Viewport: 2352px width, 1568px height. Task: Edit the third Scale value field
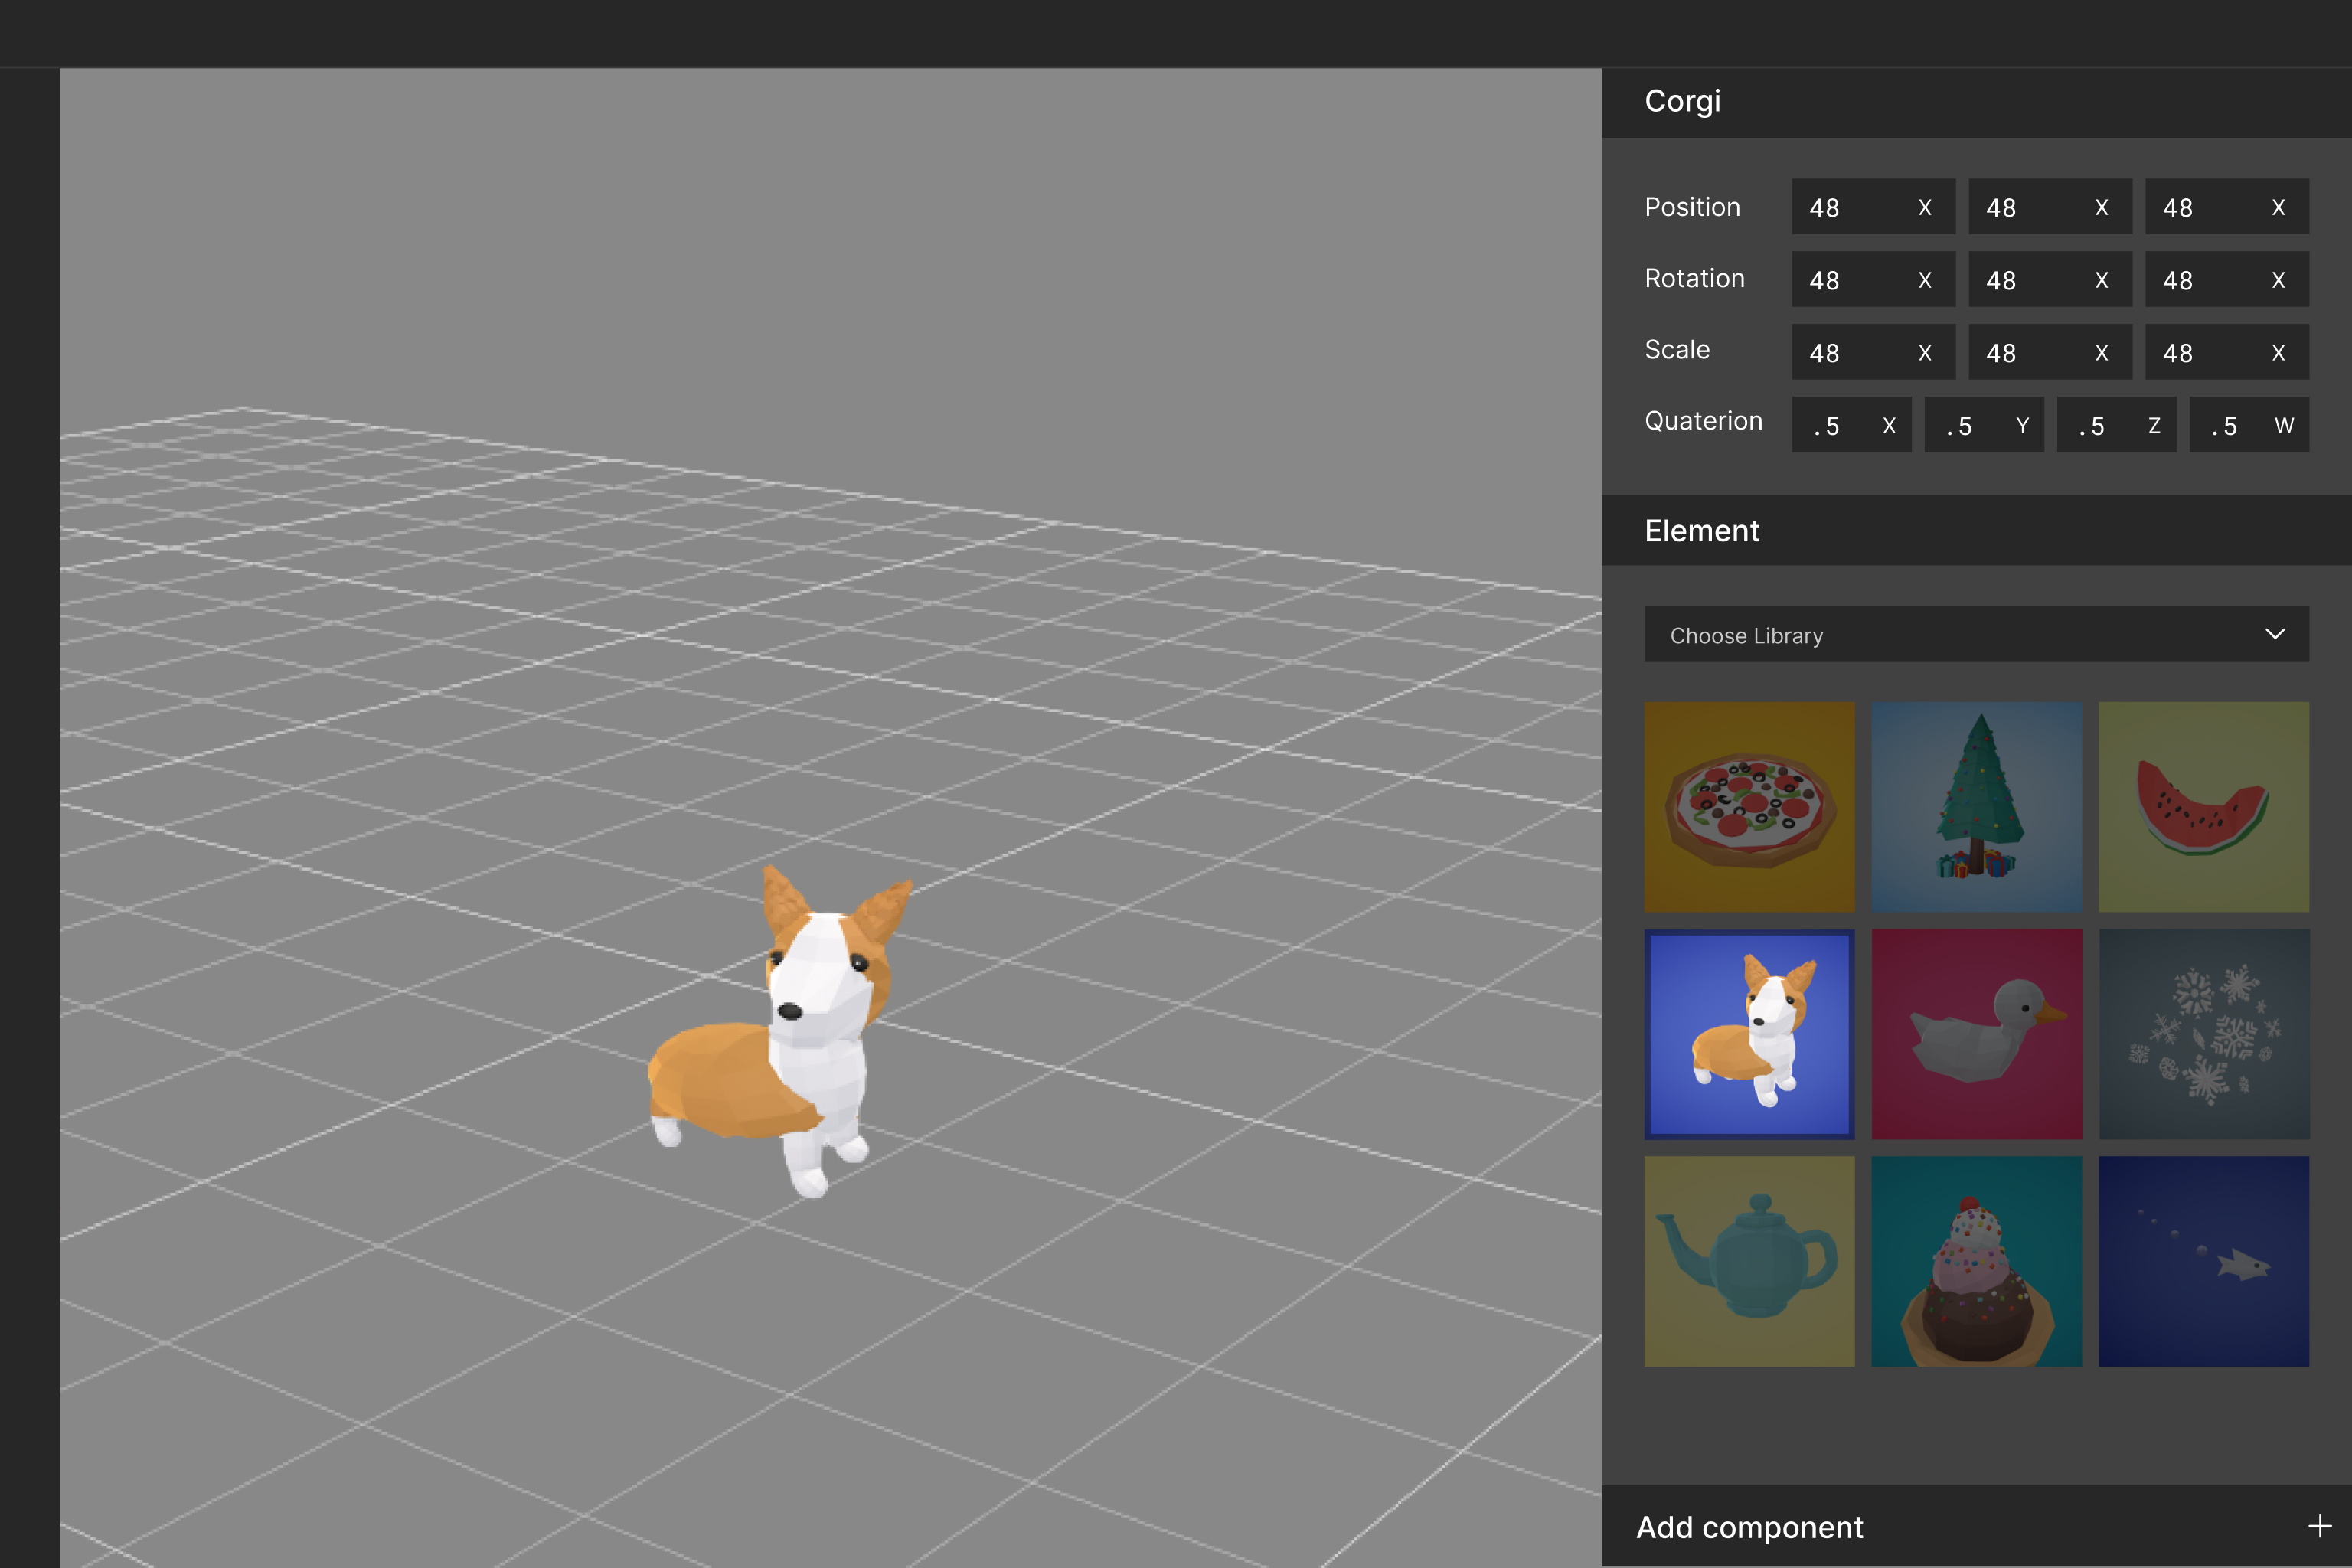pyautogui.click(x=2227, y=352)
